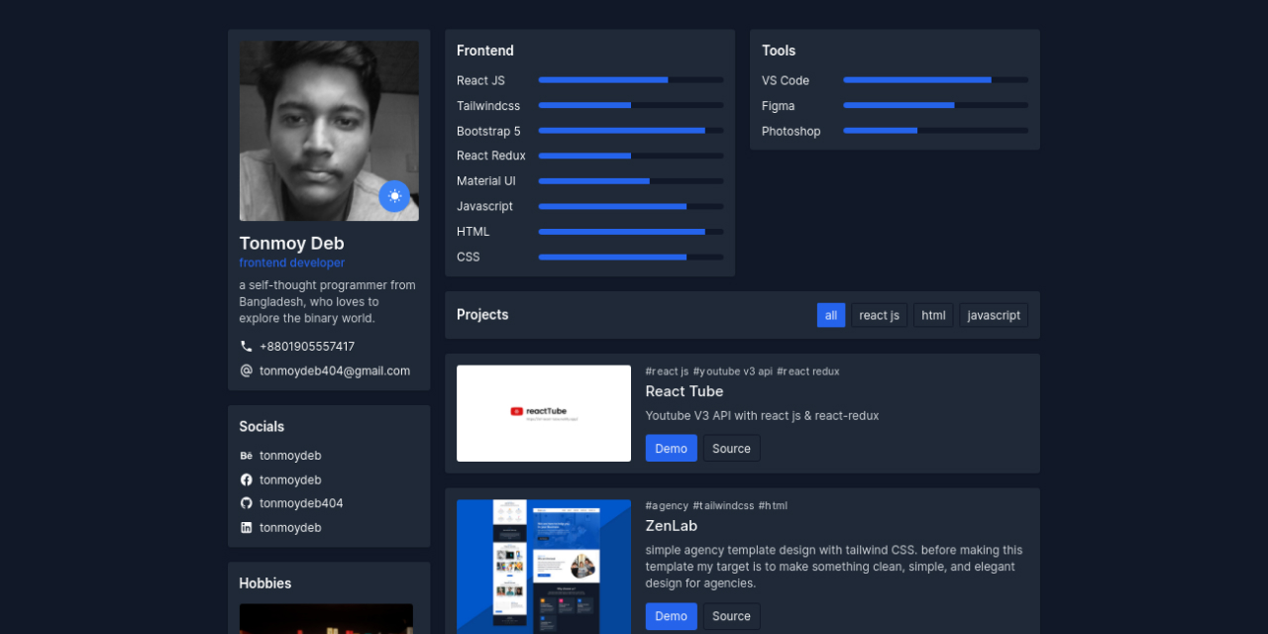
Task: Click the '#html' tag on ZenLab
Action: pyautogui.click(x=773, y=505)
